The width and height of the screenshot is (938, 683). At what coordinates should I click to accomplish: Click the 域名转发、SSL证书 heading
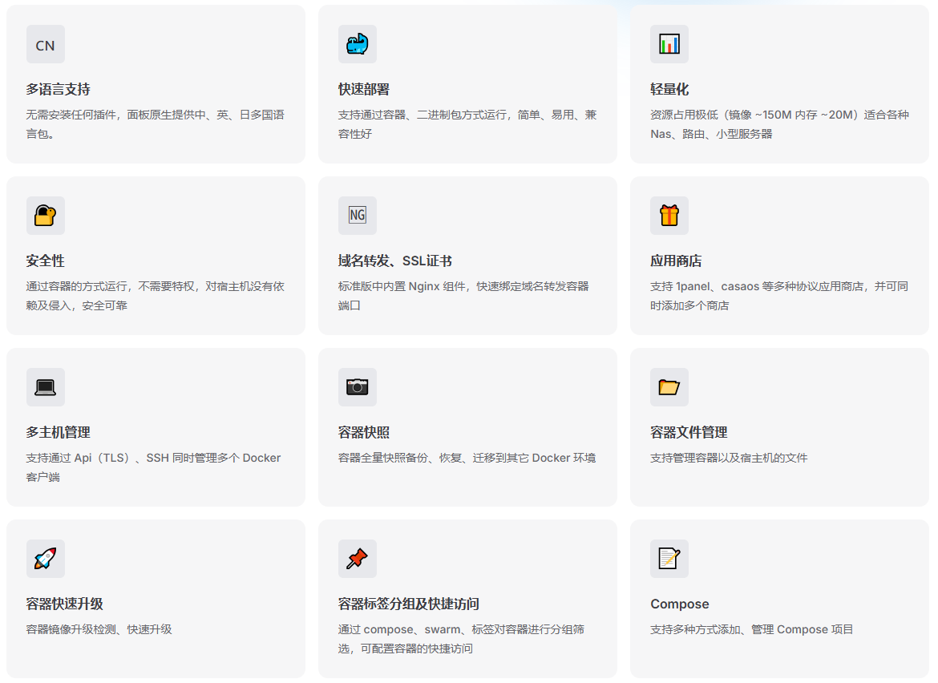394,261
